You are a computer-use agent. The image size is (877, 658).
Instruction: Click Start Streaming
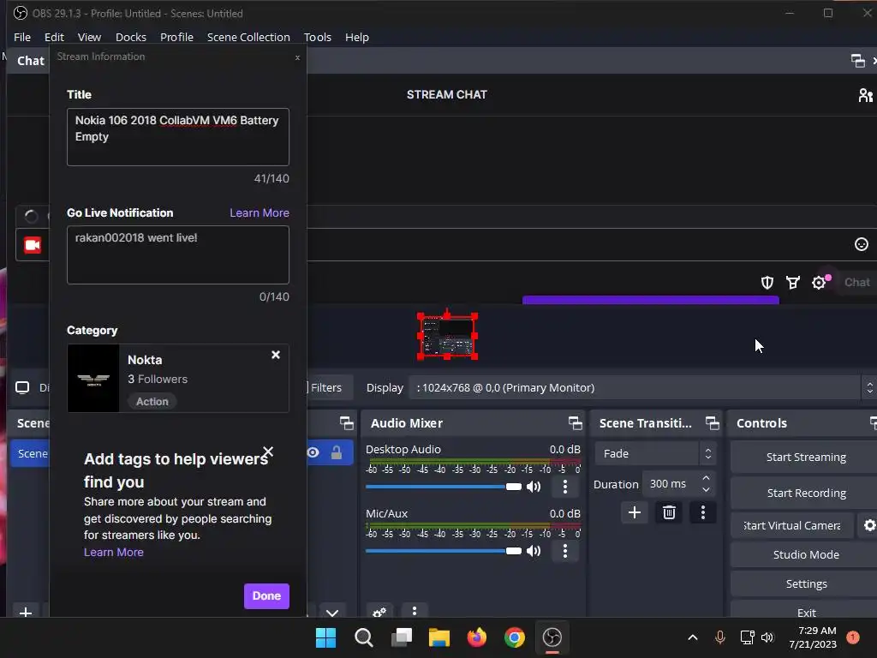(806, 458)
